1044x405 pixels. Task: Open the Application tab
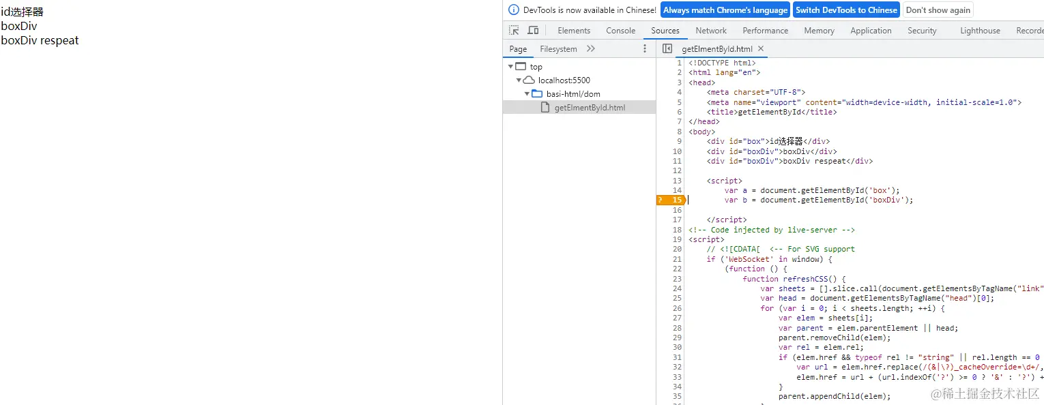coord(871,31)
